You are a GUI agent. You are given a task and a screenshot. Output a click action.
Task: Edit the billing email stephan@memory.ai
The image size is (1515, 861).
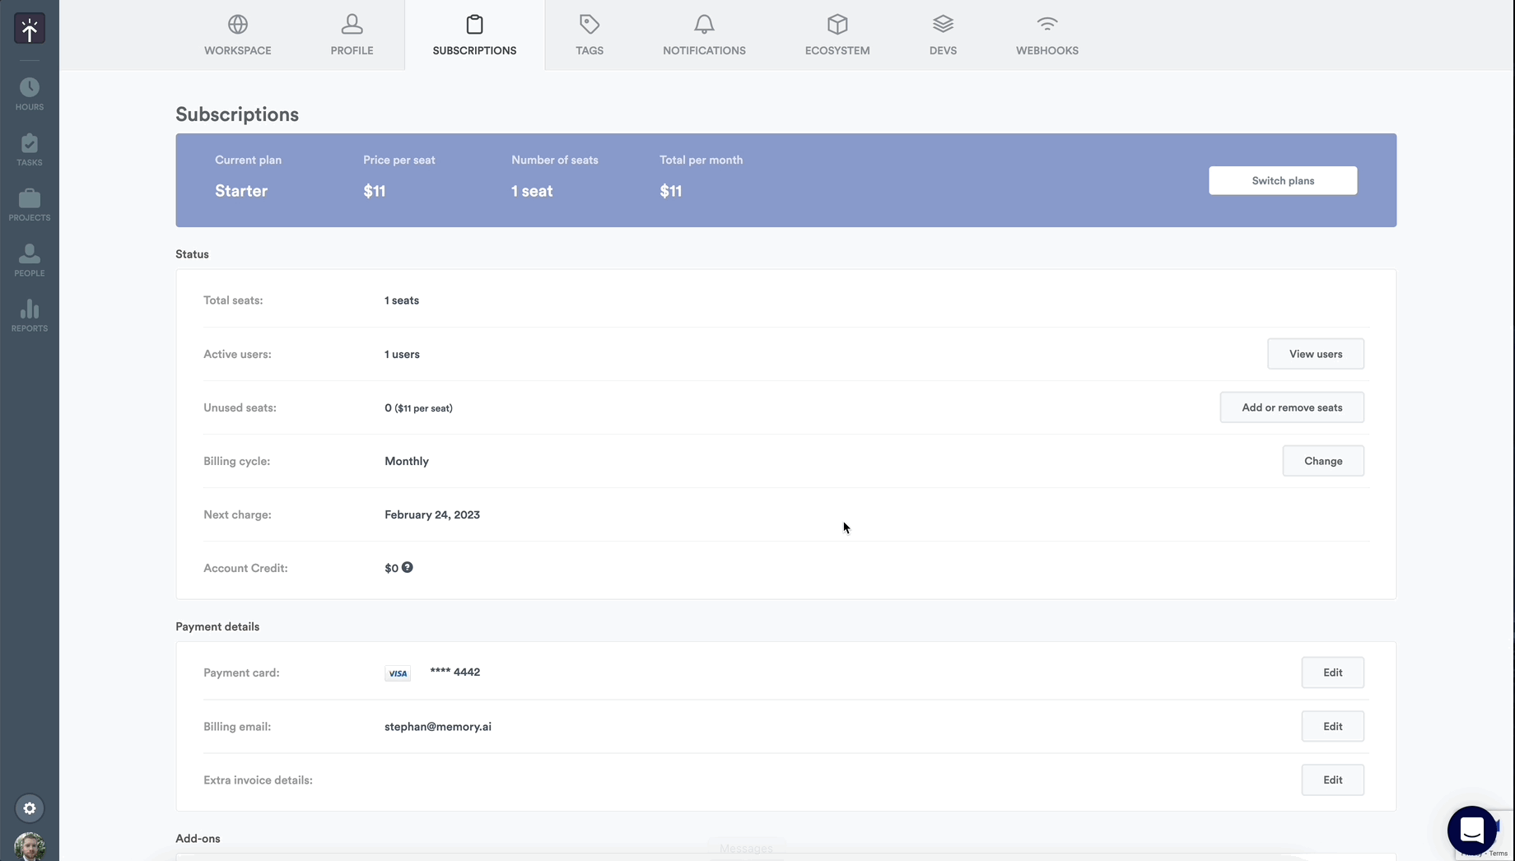[x=1332, y=726]
